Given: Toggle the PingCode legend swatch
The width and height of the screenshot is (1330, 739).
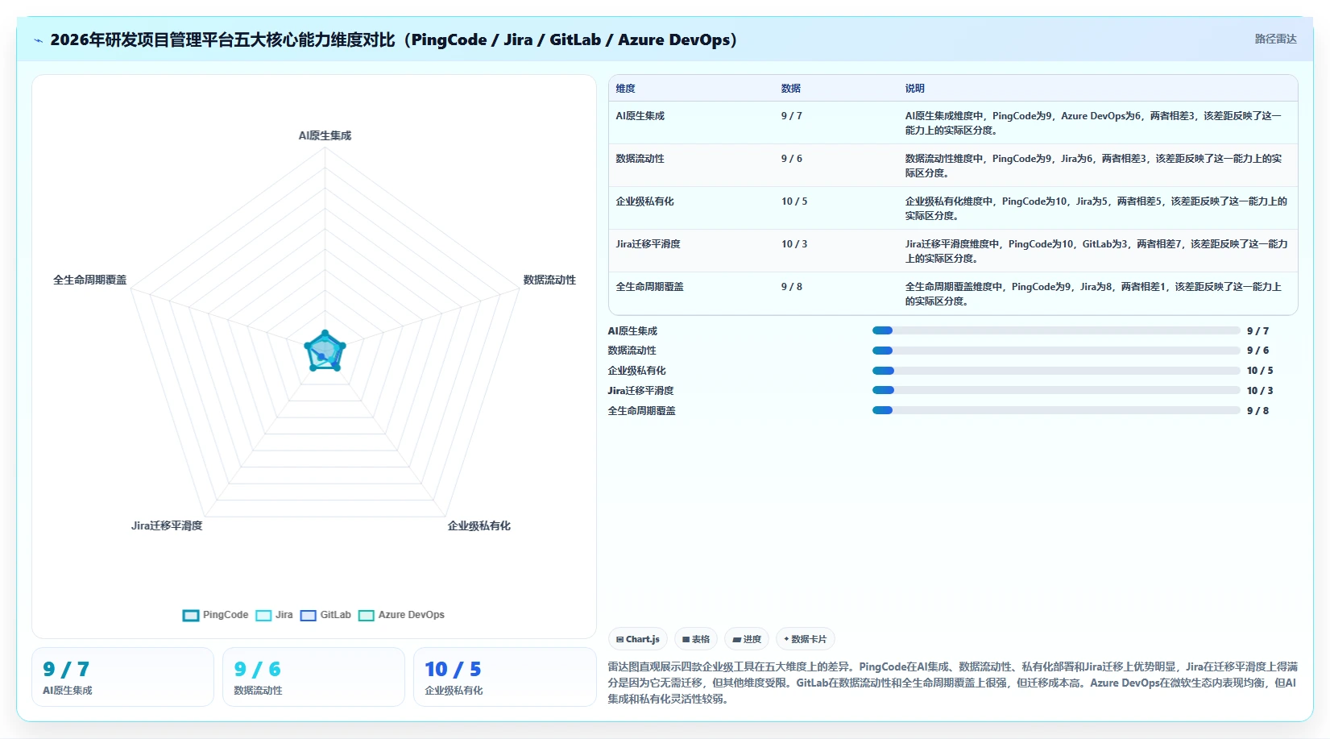Looking at the screenshot, I should pyautogui.click(x=191, y=615).
